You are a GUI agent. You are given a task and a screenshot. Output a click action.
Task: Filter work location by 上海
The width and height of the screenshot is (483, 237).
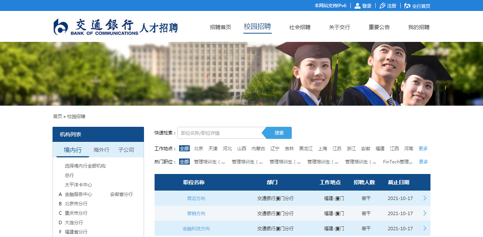pos(322,149)
